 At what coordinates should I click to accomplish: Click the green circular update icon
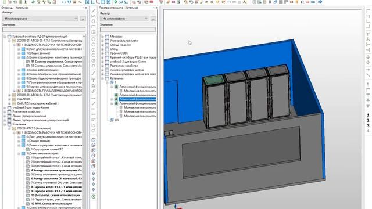coord(94,197)
